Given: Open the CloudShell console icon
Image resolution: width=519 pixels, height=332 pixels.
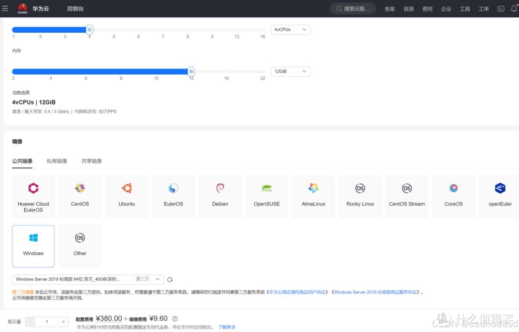Looking at the screenshot, I should [x=501, y=8].
